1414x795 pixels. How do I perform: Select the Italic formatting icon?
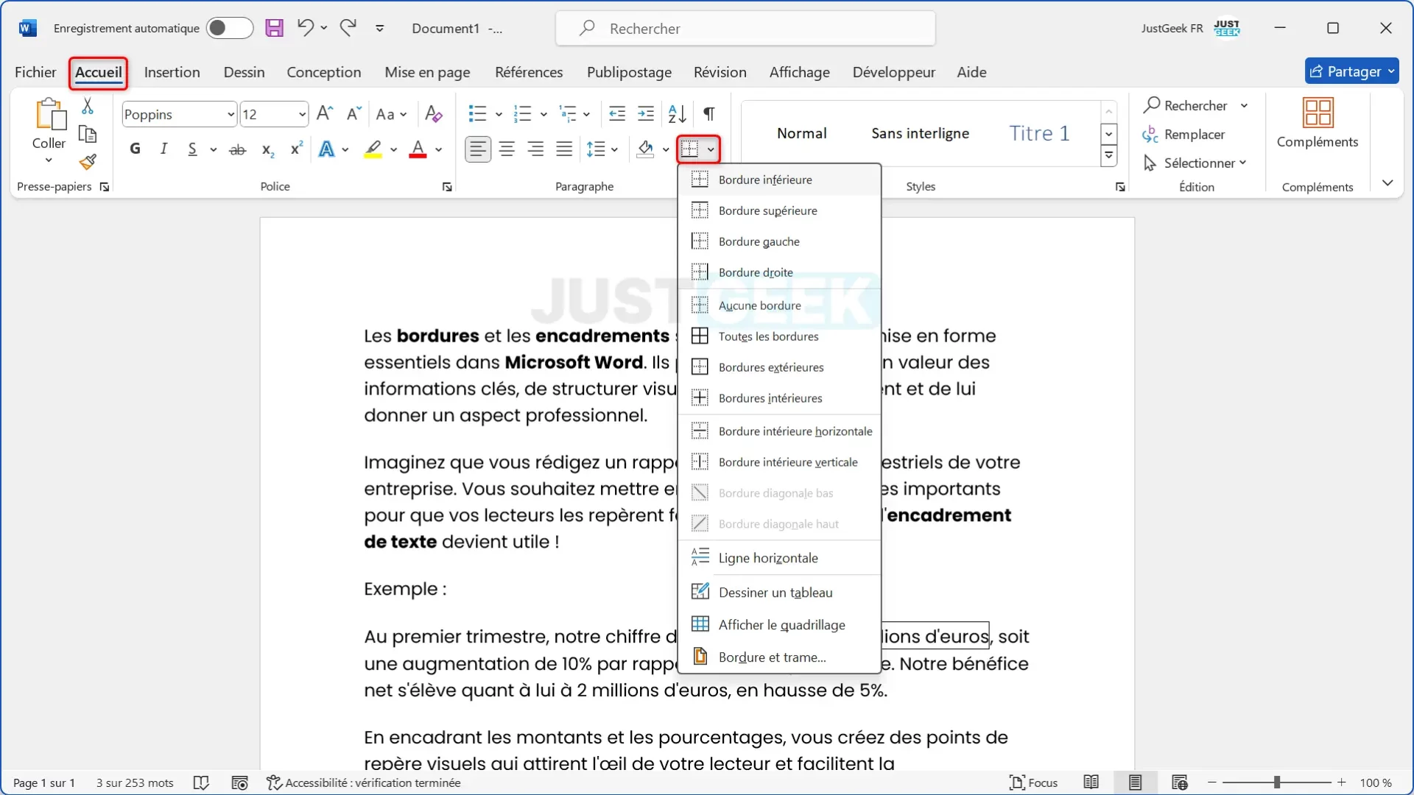pos(163,149)
